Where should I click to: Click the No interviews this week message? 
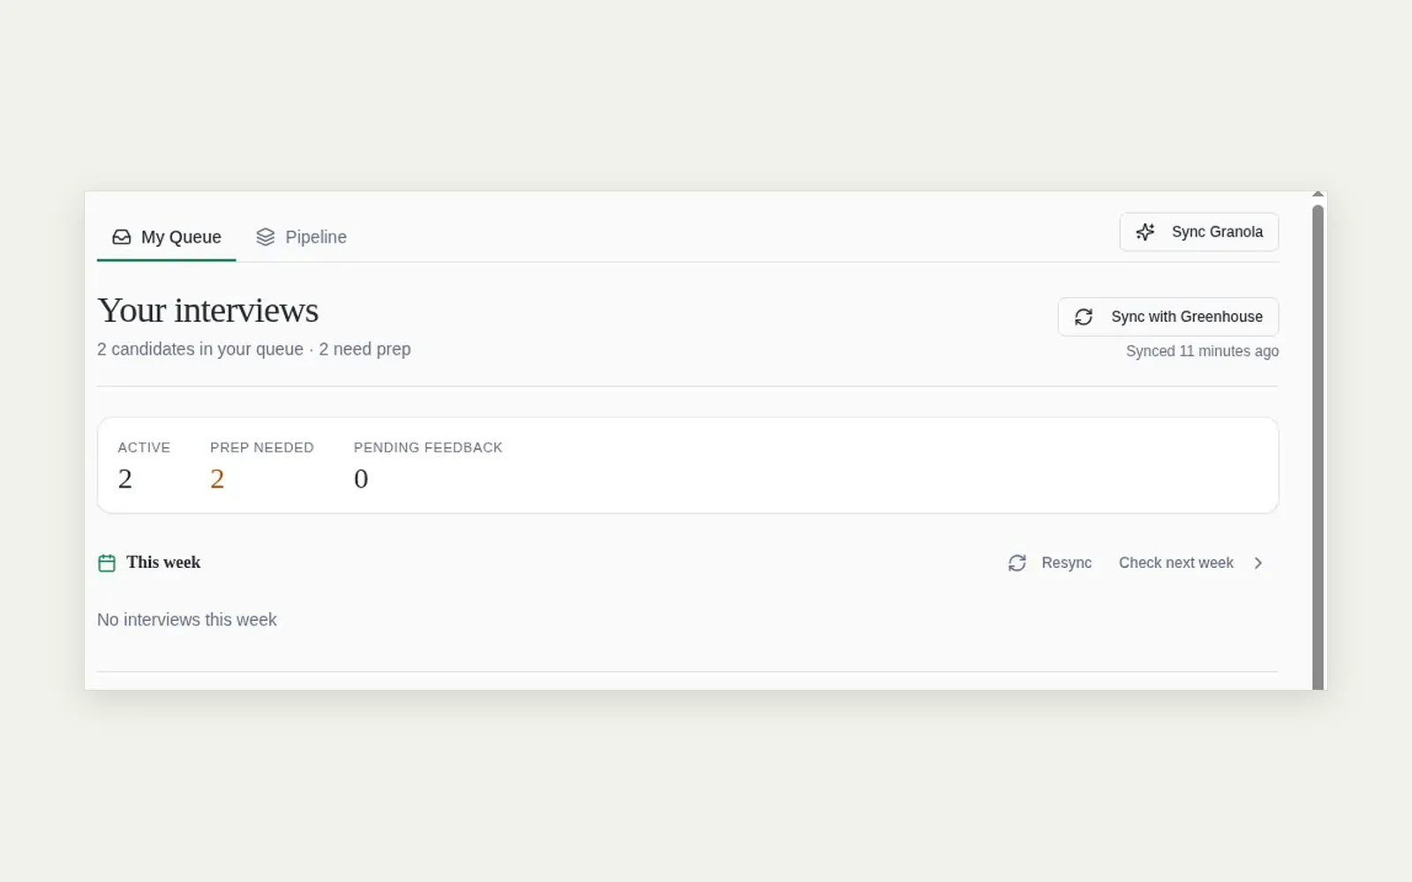pyautogui.click(x=187, y=620)
